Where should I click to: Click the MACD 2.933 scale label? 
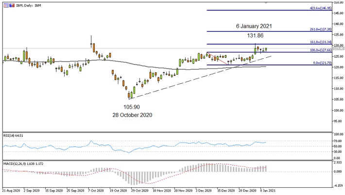coord(338,162)
